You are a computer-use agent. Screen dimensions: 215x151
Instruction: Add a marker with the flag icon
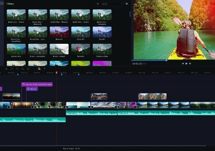45,69
